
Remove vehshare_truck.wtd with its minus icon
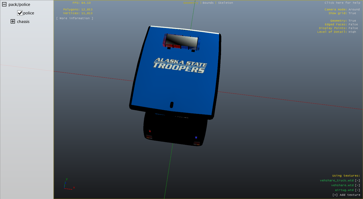tap(357, 181)
